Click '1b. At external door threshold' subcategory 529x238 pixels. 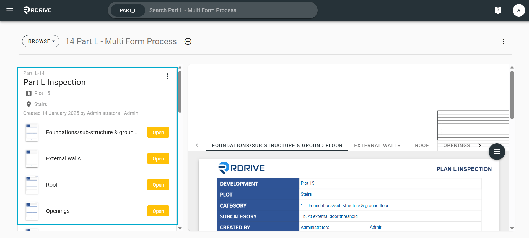tap(329, 216)
